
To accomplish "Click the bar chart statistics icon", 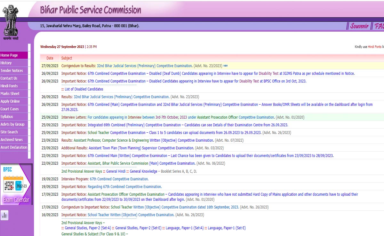I will point(4,216).
